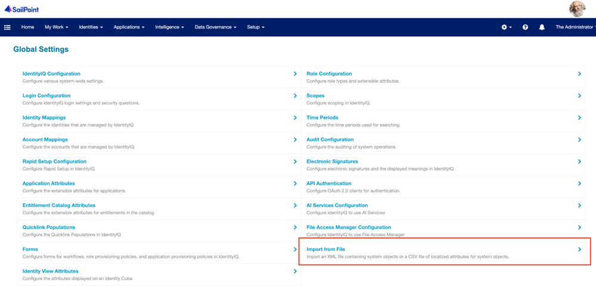Open the Identities dropdown menu

point(91,27)
